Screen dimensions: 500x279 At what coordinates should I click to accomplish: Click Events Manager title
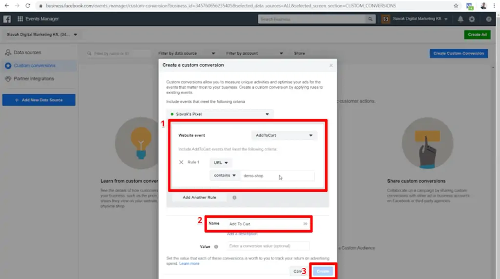[42, 19]
